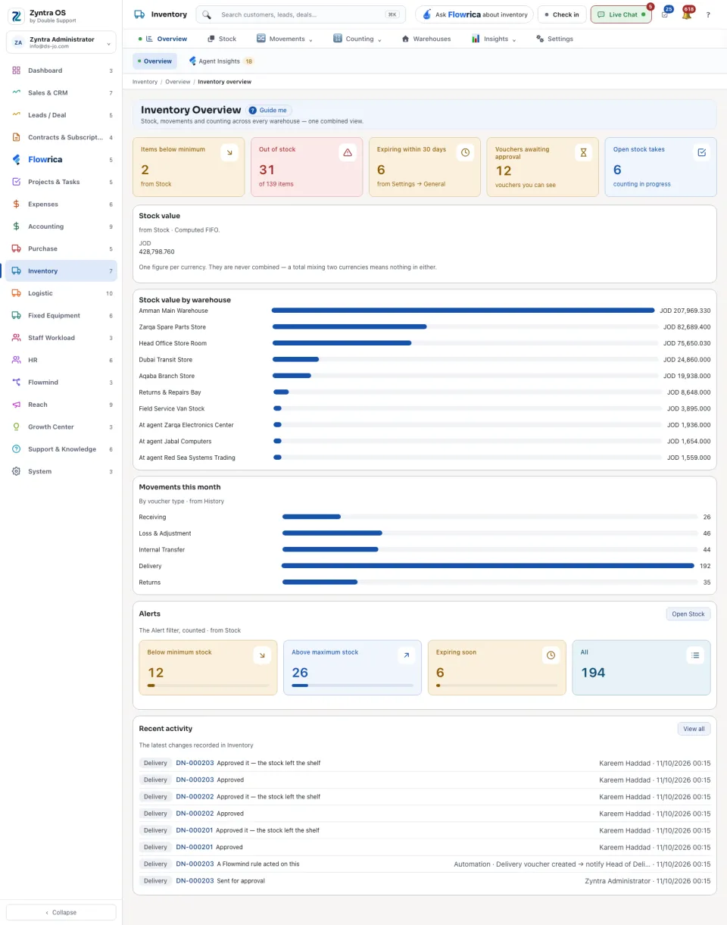This screenshot has width=727, height=925.
Task: Click the HR people icon in sidebar
Action: (17, 360)
